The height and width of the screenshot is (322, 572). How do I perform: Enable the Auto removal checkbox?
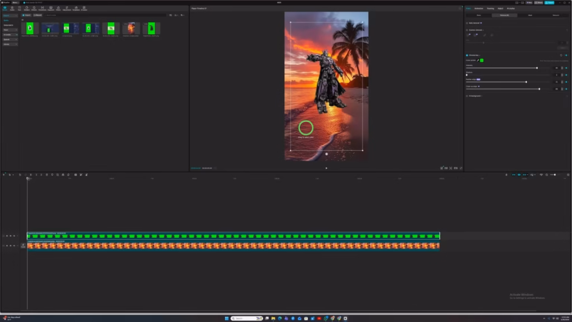click(467, 23)
